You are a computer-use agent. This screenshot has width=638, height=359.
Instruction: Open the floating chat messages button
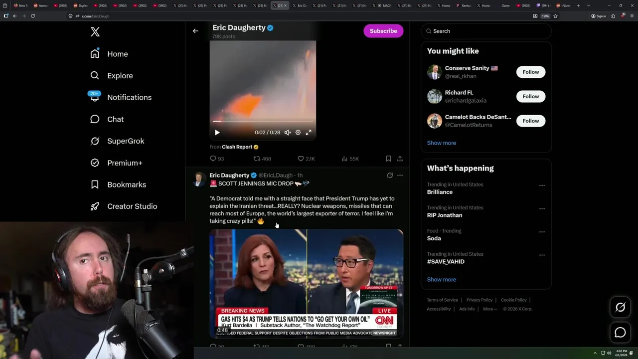click(x=620, y=333)
